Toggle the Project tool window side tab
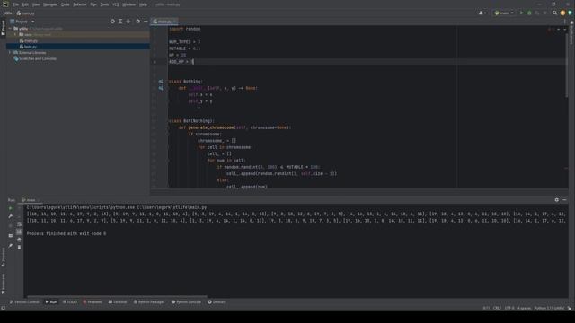575x323 pixels. (x=3, y=27)
